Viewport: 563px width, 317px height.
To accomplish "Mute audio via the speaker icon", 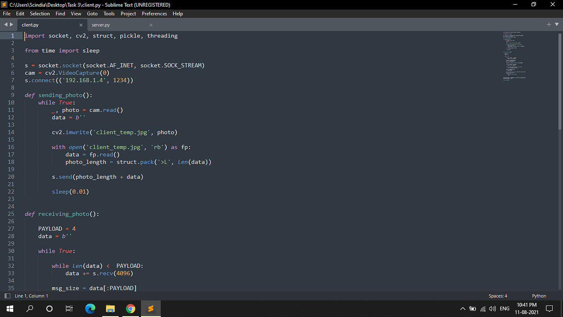I will (x=493, y=309).
